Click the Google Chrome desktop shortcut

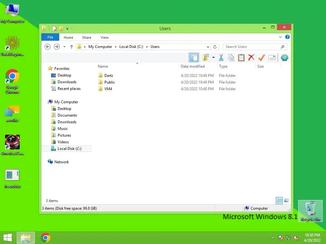click(x=12, y=81)
